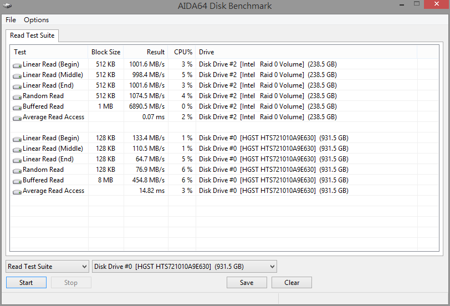This screenshot has height=306, width=450.
Task: Click drive icon of Buffered Read 454.8 MB/s row
Action: [x=17, y=181]
